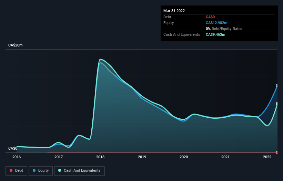
Task: Click the CA$20m y-axis label
Action: coord(16,45)
